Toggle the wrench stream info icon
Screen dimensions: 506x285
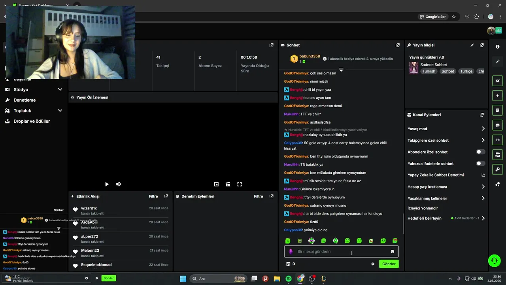497,169
